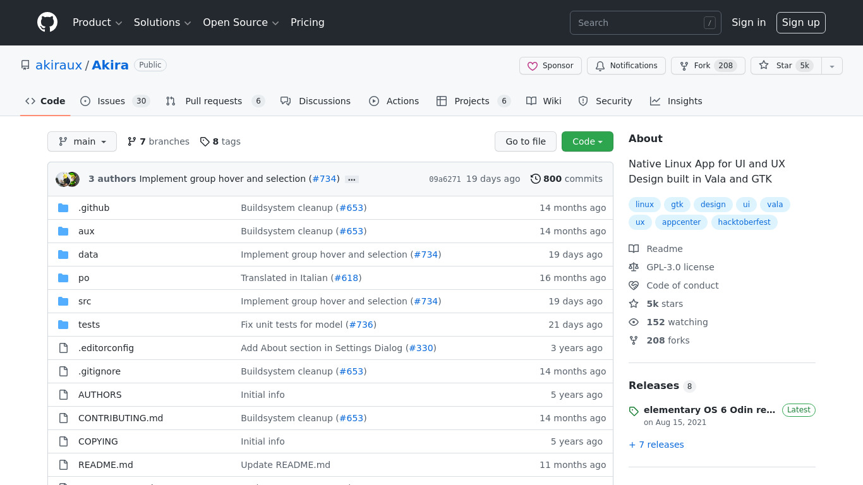Open the #618 link in the po row
863x485 pixels.
346,278
